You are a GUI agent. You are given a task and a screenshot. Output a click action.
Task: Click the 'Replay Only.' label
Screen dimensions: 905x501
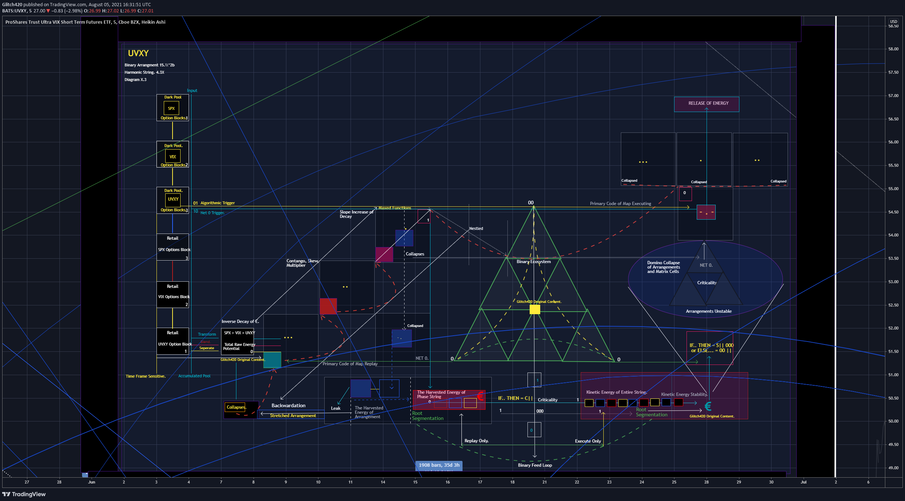pyautogui.click(x=476, y=441)
